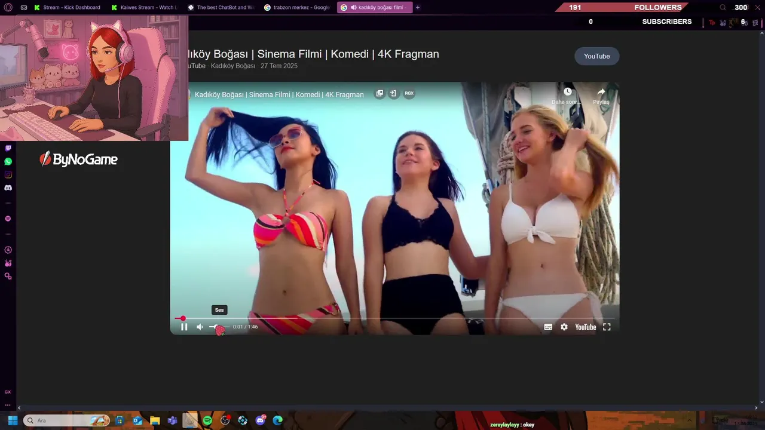Open a new browser tab with plus

pyautogui.click(x=418, y=7)
